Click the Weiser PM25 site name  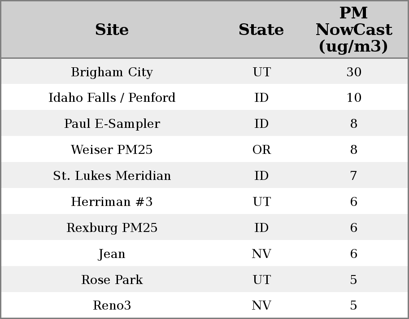tap(112, 150)
